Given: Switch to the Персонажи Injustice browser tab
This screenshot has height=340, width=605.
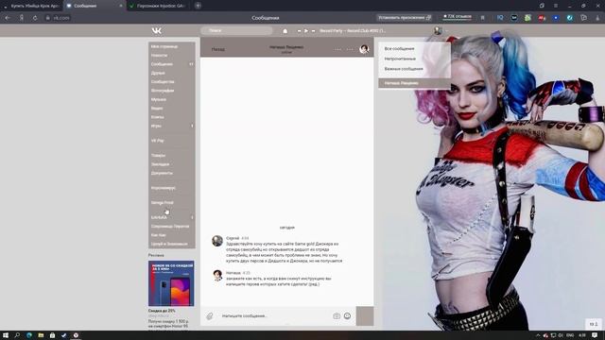Looking at the screenshot, I should [159, 6].
